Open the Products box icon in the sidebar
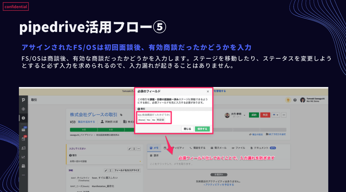 (x=23, y=166)
